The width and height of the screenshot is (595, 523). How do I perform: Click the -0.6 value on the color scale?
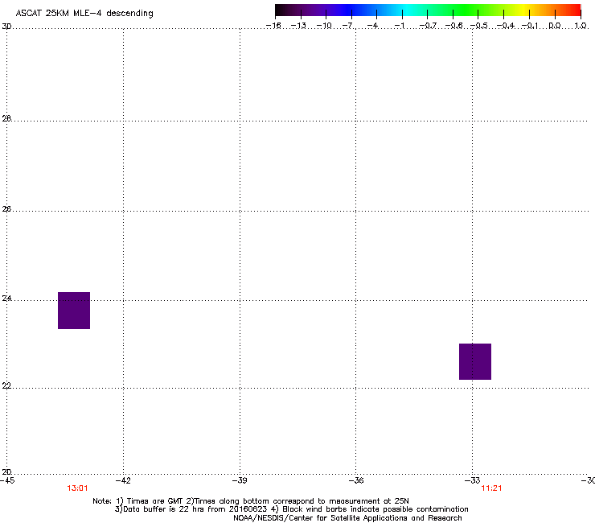tap(453, 26)
